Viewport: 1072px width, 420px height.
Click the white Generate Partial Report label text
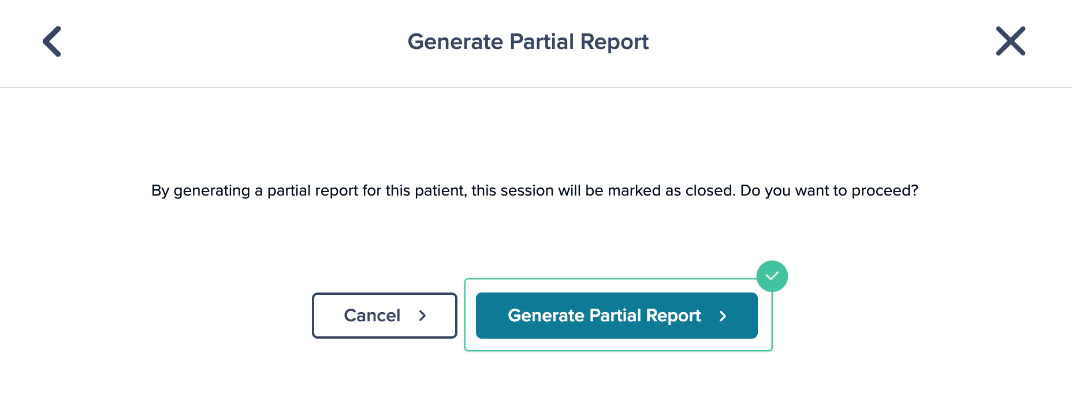604,316
